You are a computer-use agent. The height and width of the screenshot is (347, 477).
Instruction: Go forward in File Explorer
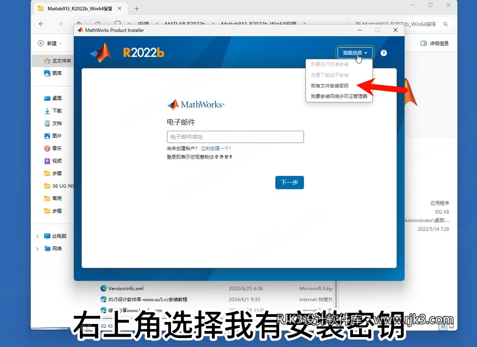(60, 24)
